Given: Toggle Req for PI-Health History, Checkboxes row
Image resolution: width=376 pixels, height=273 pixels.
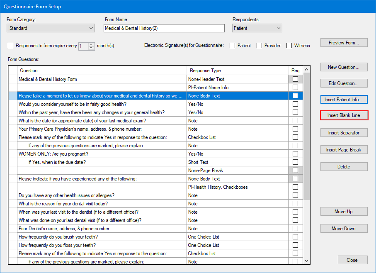Looking at the screenshot, I should (x=296, y=187).
